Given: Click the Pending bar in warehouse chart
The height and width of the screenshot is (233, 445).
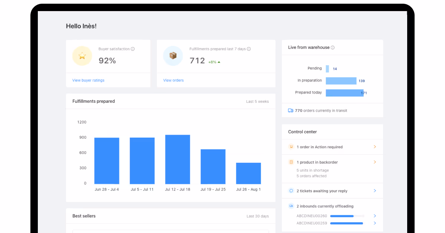Looking at the screenshot, I should click(x=327, y=69).
